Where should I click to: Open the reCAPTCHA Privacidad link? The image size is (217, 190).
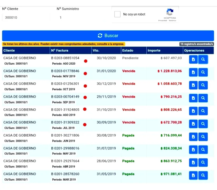[x=163, y=21]
